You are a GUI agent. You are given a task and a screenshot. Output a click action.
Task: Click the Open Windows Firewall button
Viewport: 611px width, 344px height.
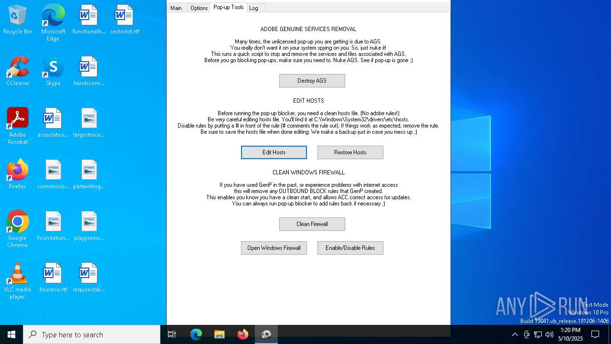(x=274, y=248)
